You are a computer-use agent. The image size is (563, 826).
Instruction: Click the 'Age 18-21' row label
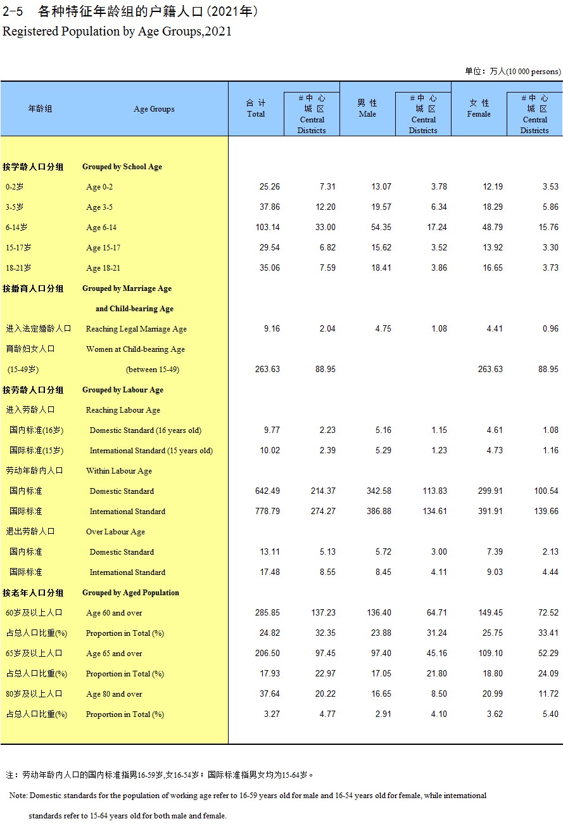tap(103, 268)
